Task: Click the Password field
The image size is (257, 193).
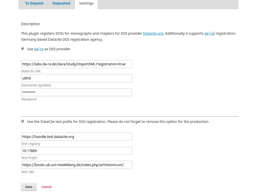Action: [x=76, y=92]
